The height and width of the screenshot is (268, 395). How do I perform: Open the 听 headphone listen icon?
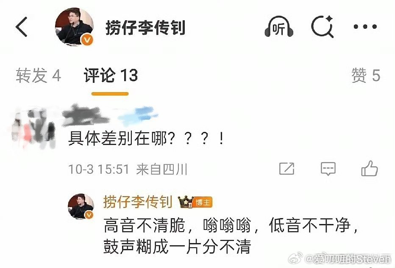[x=279, y=27]
